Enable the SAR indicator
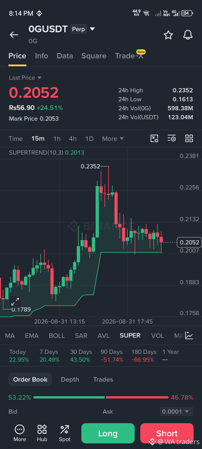The width and height of the screenshot is (202, 449). (81, 336)
